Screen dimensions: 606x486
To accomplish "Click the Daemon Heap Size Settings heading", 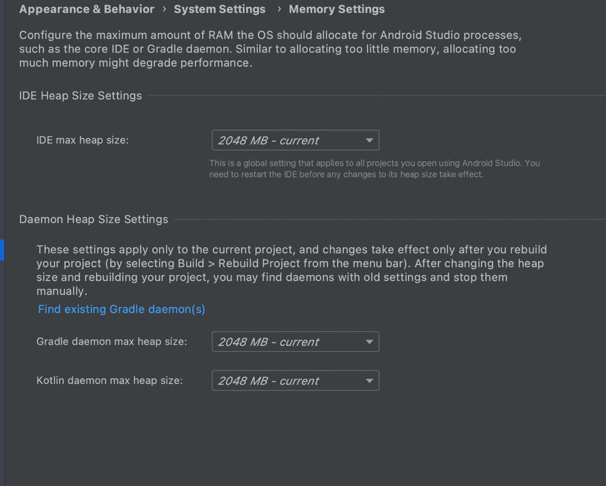I will click(x=94, y=219).
